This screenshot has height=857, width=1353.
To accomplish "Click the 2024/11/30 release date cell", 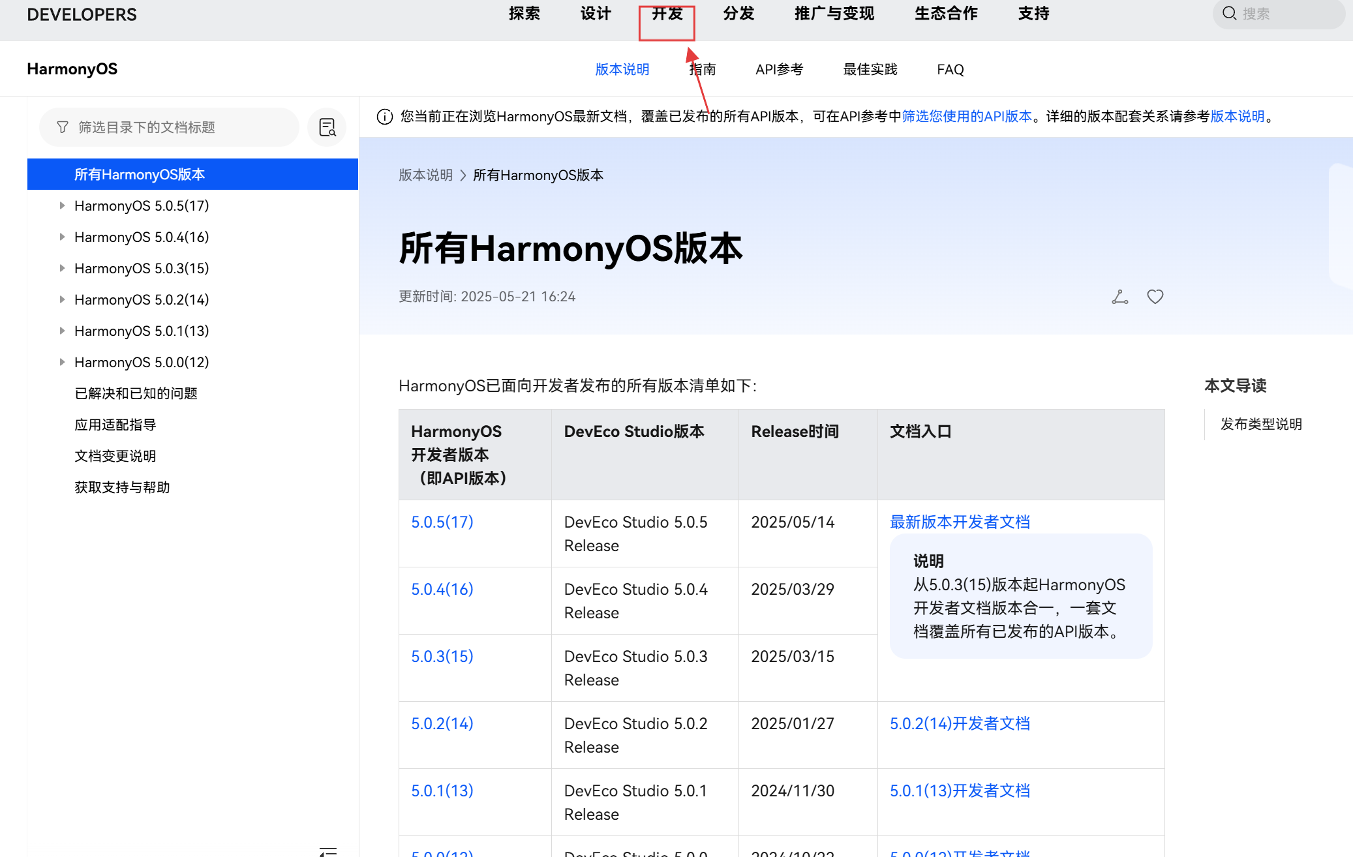I will click(x=808, y=802).
